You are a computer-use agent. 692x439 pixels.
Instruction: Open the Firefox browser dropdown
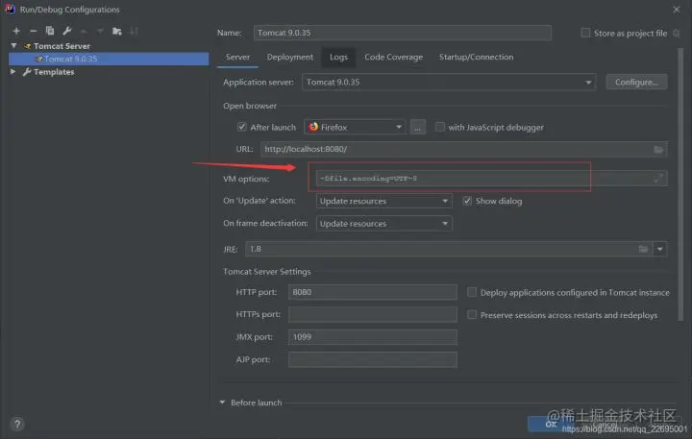355,127
